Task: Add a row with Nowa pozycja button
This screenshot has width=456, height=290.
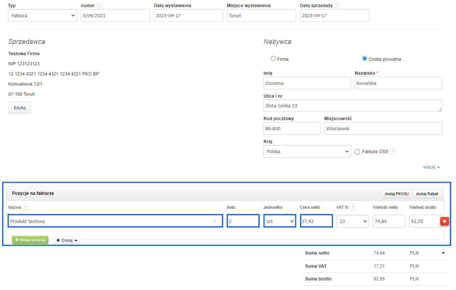Action: pos(30,240)
